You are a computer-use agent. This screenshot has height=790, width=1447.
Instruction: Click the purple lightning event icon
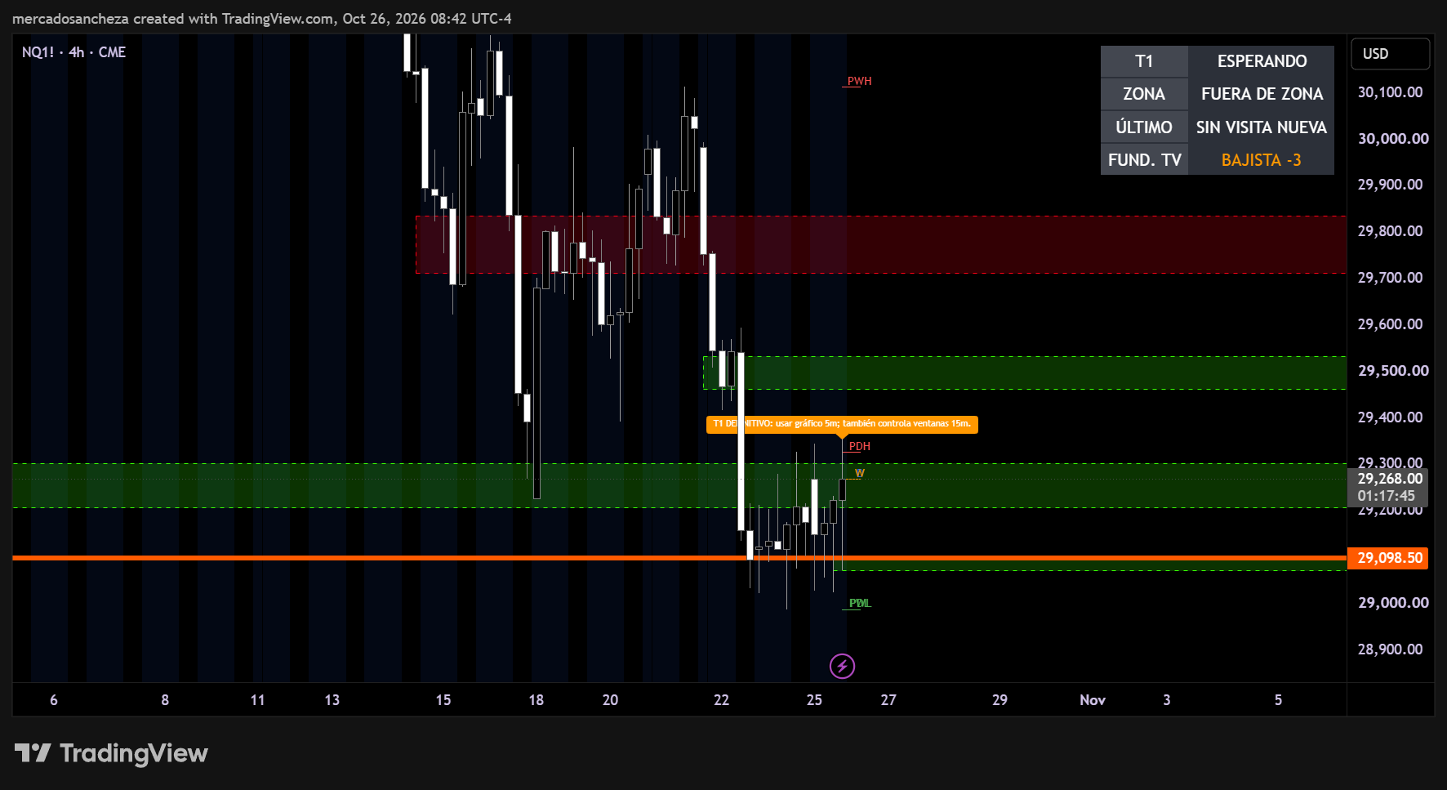[842, 666]
